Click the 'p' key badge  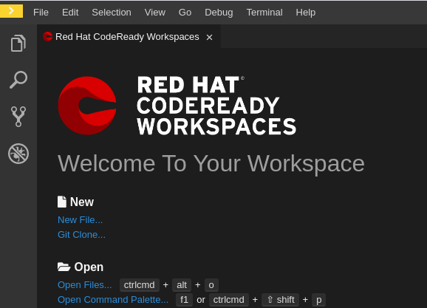pos(318,300)
